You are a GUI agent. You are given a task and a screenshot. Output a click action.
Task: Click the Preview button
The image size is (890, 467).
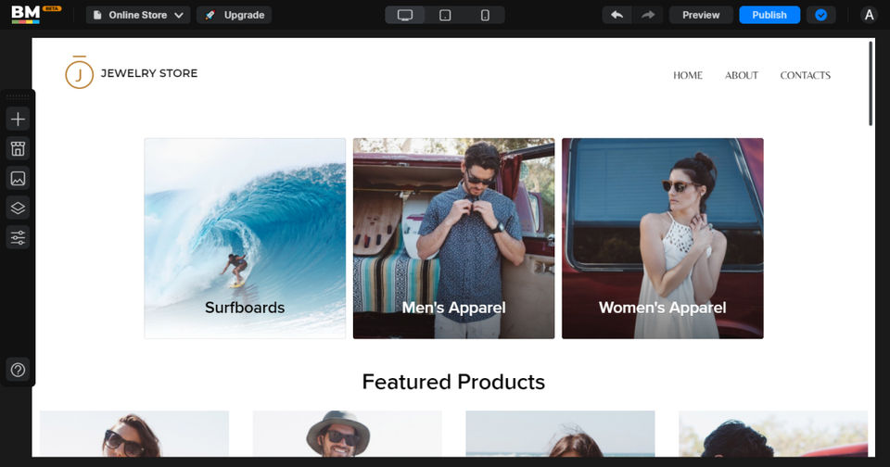[x=701, y=15]
